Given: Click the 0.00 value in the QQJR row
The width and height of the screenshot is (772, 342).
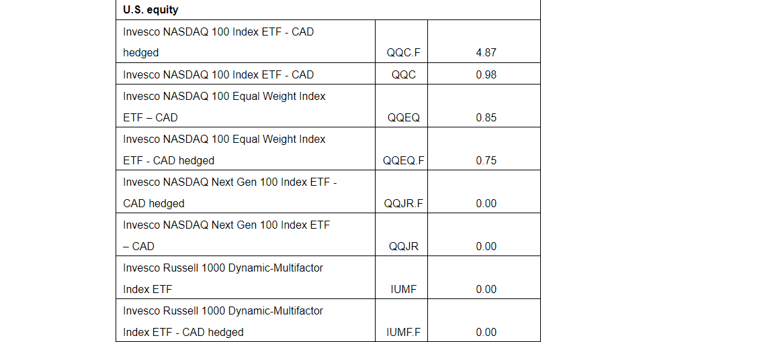Looking at the screenshot, I should point(486,246).
